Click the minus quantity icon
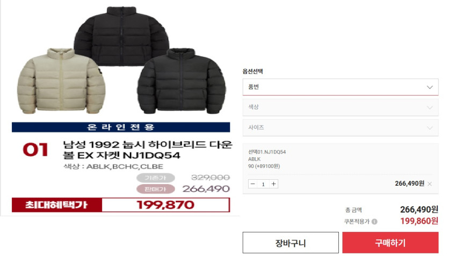456x256 pixels. pos(253,184)
